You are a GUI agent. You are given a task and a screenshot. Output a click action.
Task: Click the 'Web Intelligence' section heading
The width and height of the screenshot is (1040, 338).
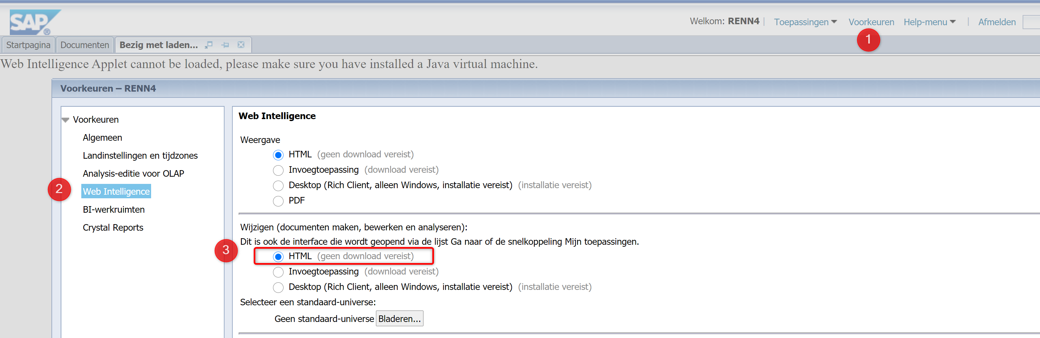click(x=277, y=116)
